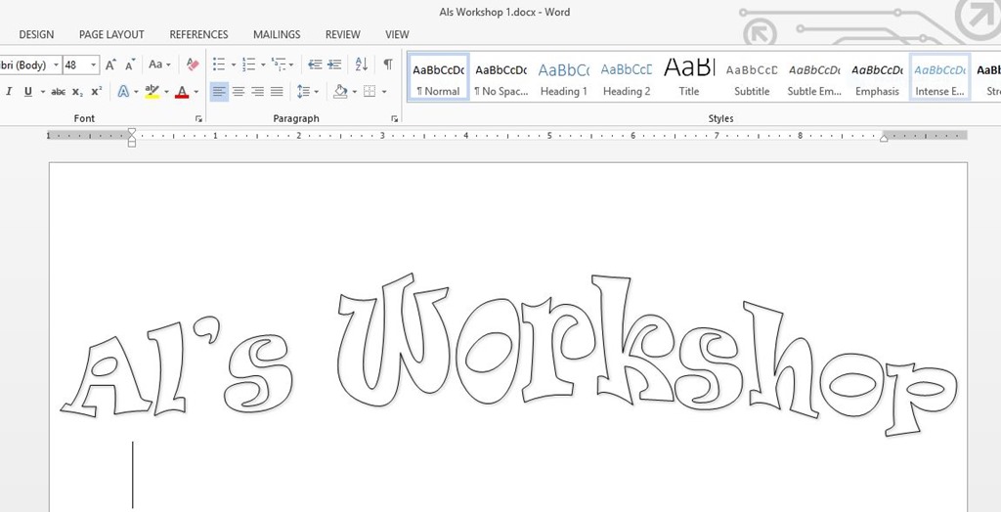Screen dimensions: 1001x512
Task: Open the font size dropdown
Action: click(94, 64)
